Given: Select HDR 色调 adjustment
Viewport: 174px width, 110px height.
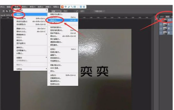Looking at the screenshot, I should pyautogui.click(x=63, y=68).
